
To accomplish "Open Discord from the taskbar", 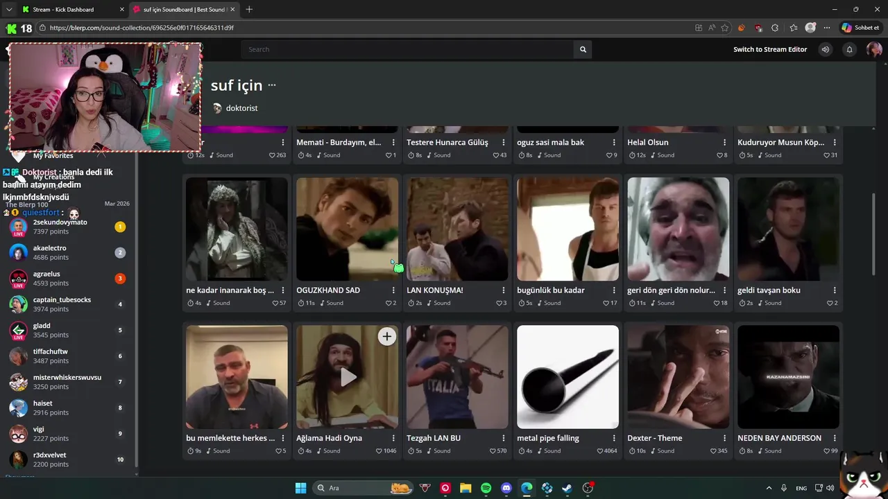I will tap(506, 488).
